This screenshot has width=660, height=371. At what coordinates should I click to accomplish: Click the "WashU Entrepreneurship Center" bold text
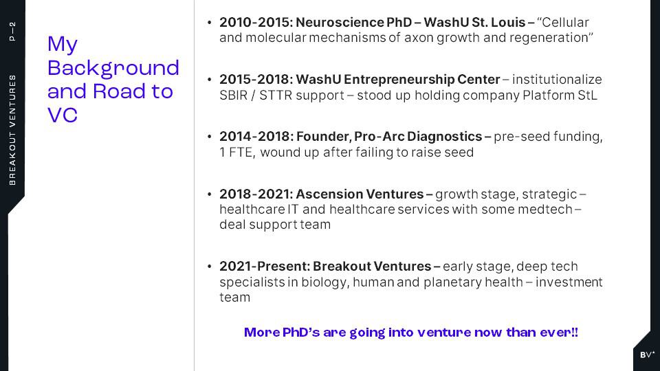tap(398, 80)
